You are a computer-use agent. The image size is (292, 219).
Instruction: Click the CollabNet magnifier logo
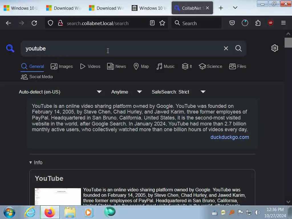coord(10,48)
